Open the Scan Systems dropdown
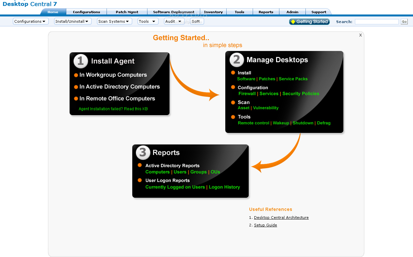The width and height of the screenshot is (413, 257). click(114, 21)
